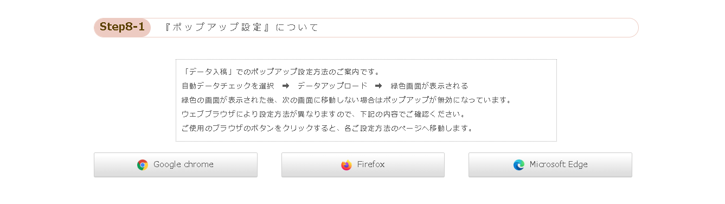Click the 『ポップアップ設定』について heading text
725x204 pixels.
(x=241, y=28)
